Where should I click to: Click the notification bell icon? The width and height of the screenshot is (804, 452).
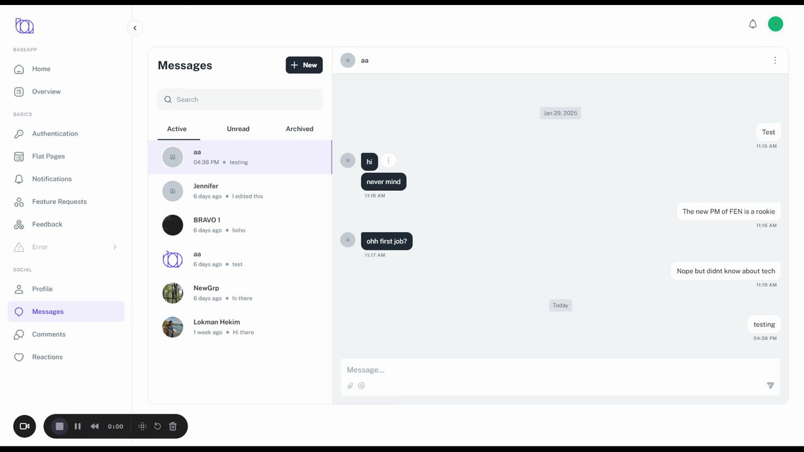pos(752,24)
